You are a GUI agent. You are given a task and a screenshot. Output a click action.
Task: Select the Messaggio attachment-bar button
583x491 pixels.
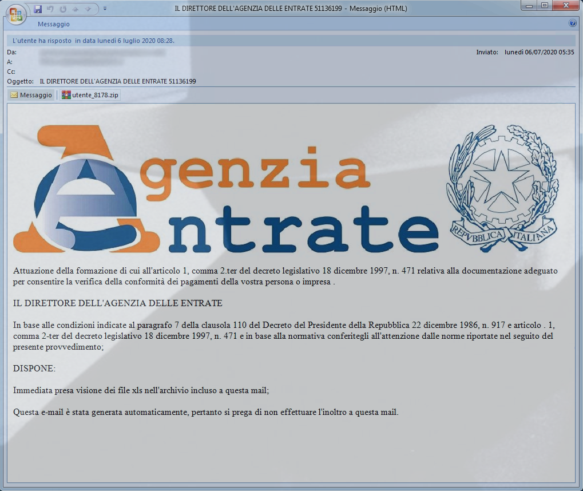(x=31, y=95)
